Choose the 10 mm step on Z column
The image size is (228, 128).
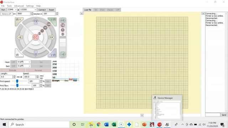pyautogui.click(x=63, y=25)
